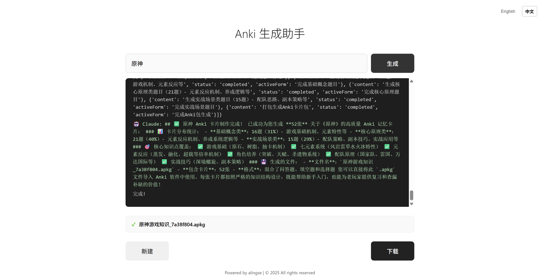
Task: Click the check emoji before 配队原理
Action: click(x=328, y=154)
